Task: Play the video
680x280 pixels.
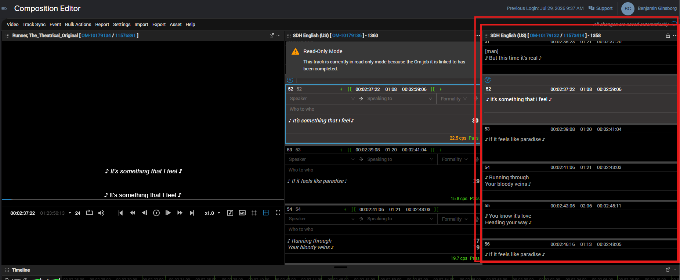Action: (x=156, y=213)
